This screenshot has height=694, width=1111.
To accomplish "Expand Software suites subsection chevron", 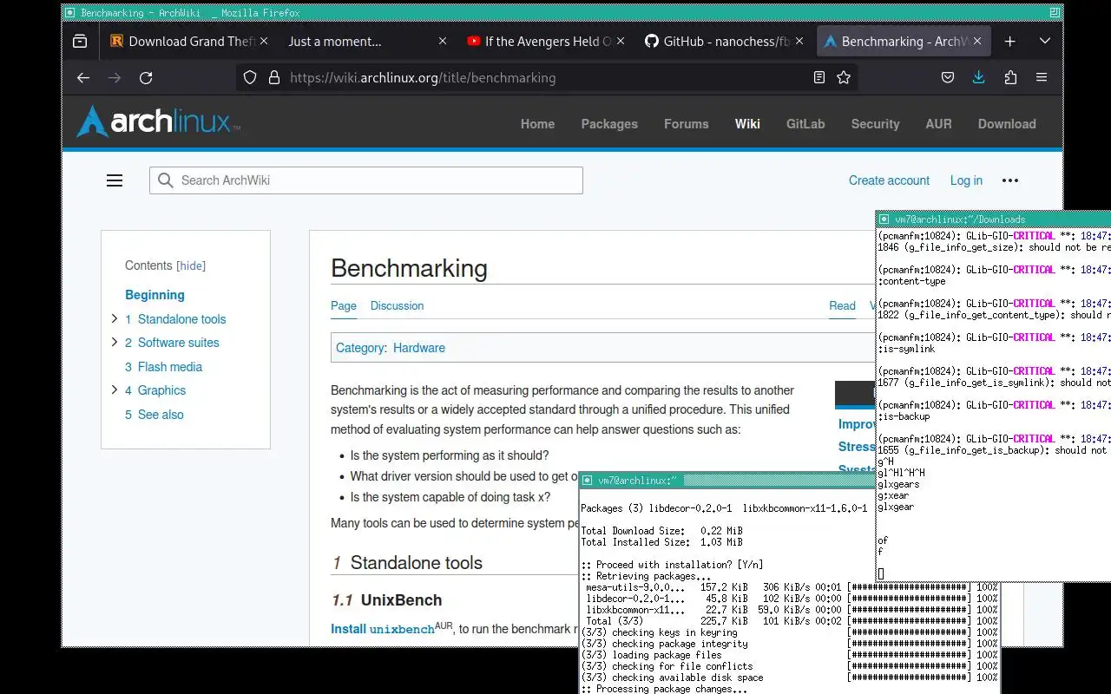I will [115, 343].
